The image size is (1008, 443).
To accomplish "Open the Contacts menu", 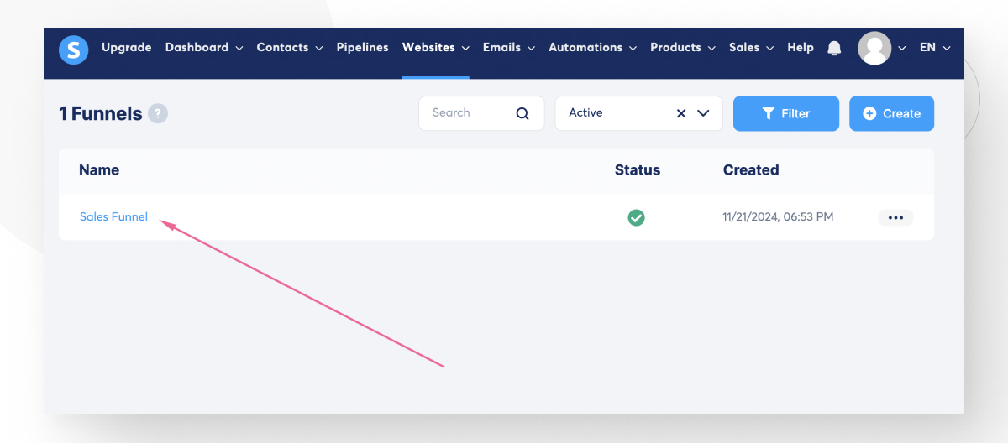I will point(289,48).
